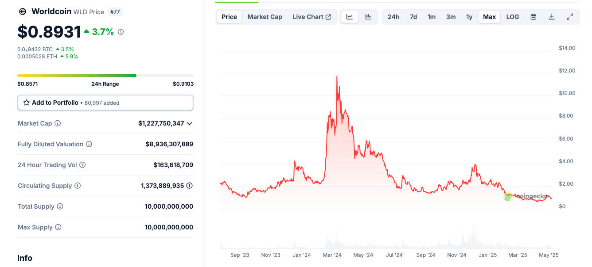Toggle logarithmic scale with LOG
592x267 pixels.
point(512,16)
